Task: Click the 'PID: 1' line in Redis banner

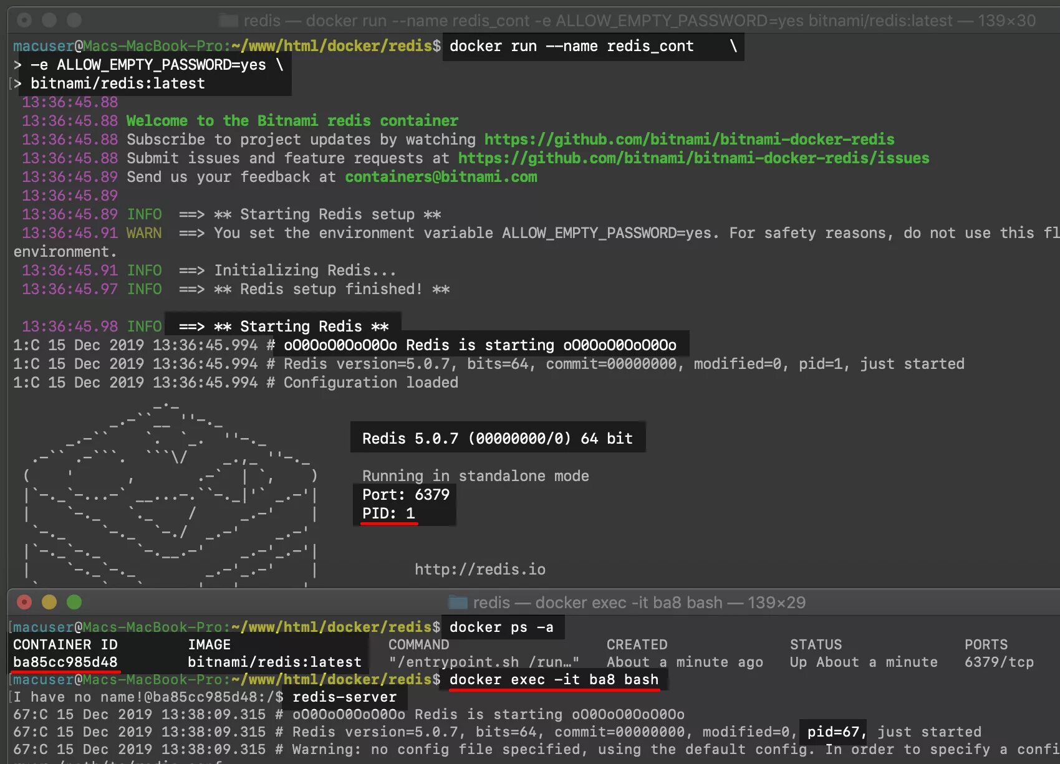Action: (388, 513)
